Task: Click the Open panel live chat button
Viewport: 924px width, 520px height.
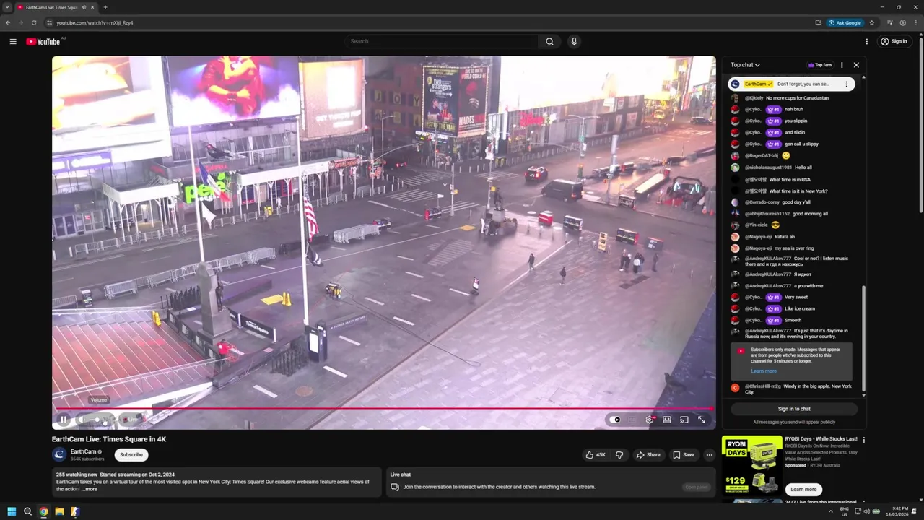Action: tap(697, 487)
